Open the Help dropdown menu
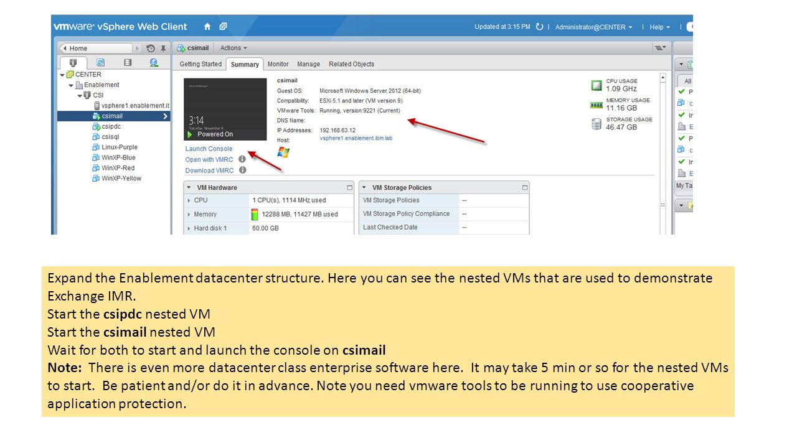 [660, 27]
